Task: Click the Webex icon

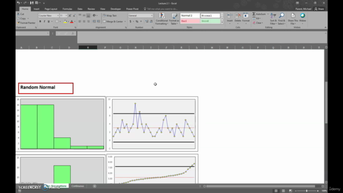Action: [302, 16]
